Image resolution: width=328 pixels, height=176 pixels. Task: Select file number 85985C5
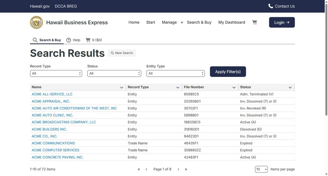click(x=191, y=94)
